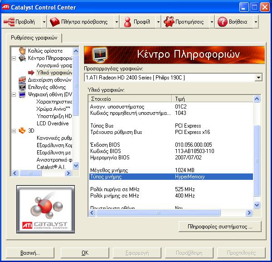Viewport: 272px width, 262px height.
Task: Click the Βοήθεια question mark icon
Action: (222, 22)
